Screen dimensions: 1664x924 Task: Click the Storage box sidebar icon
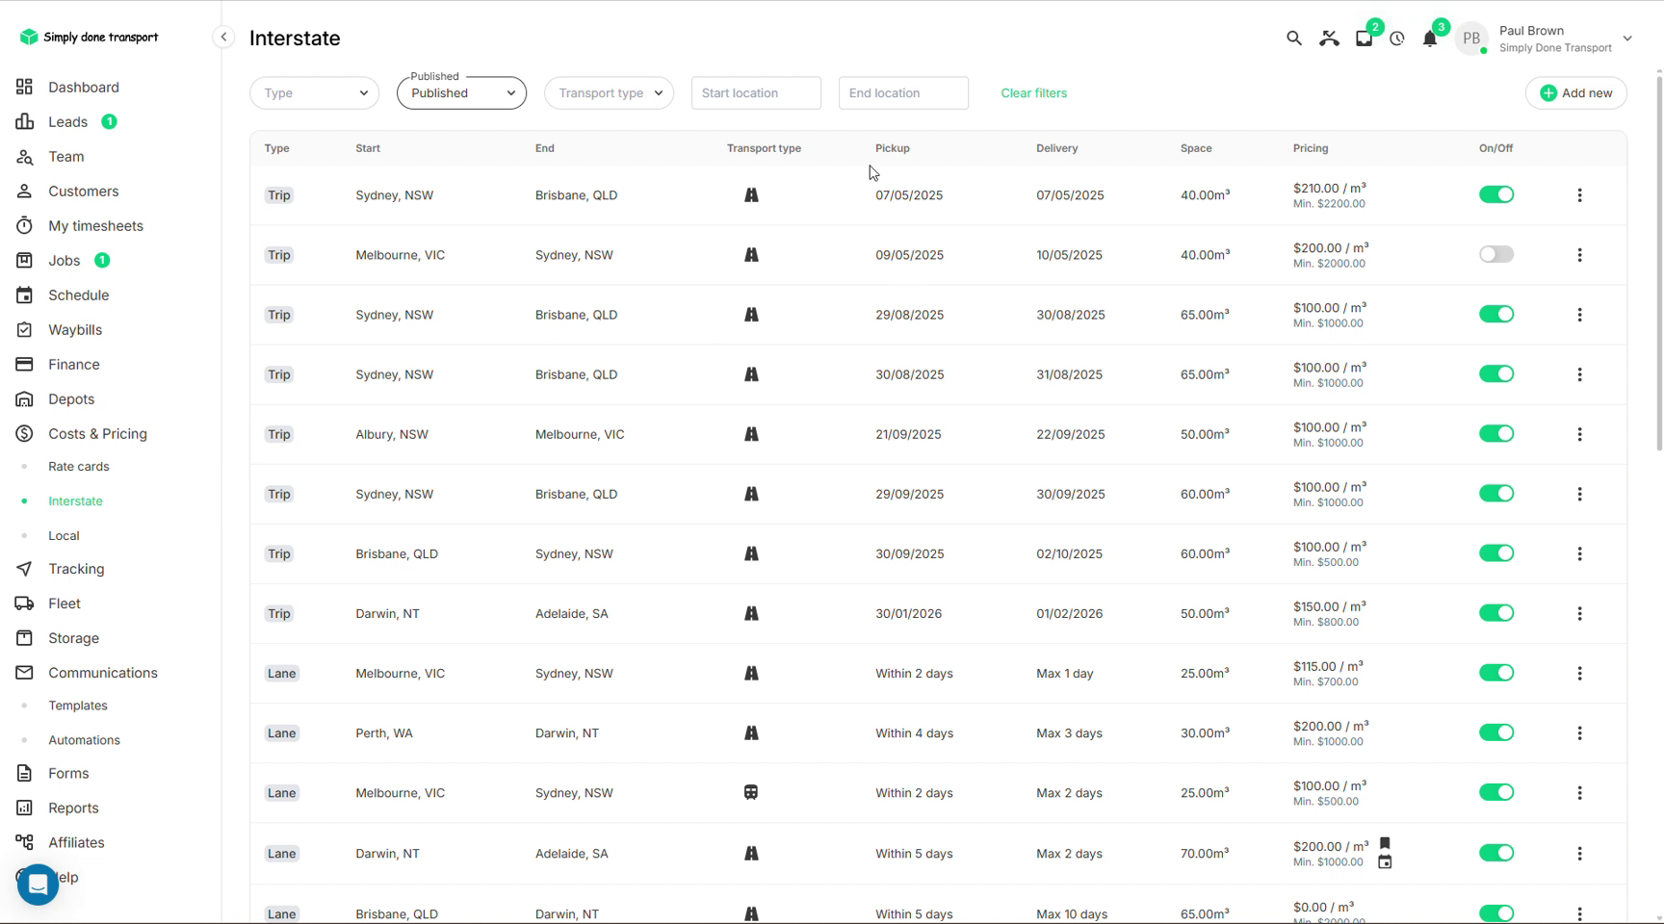coord(24,638)
